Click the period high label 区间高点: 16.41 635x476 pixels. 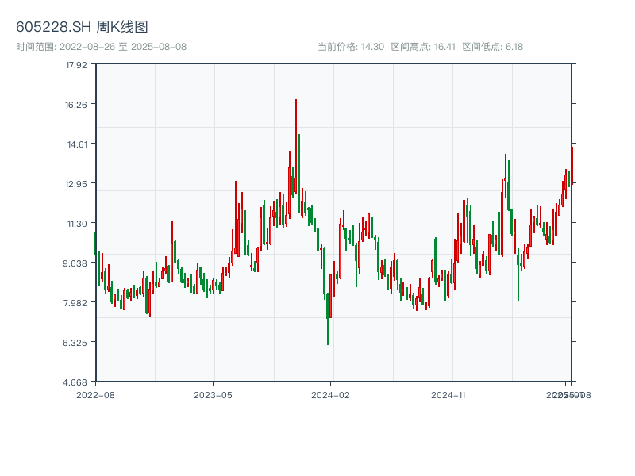[423, 47]
